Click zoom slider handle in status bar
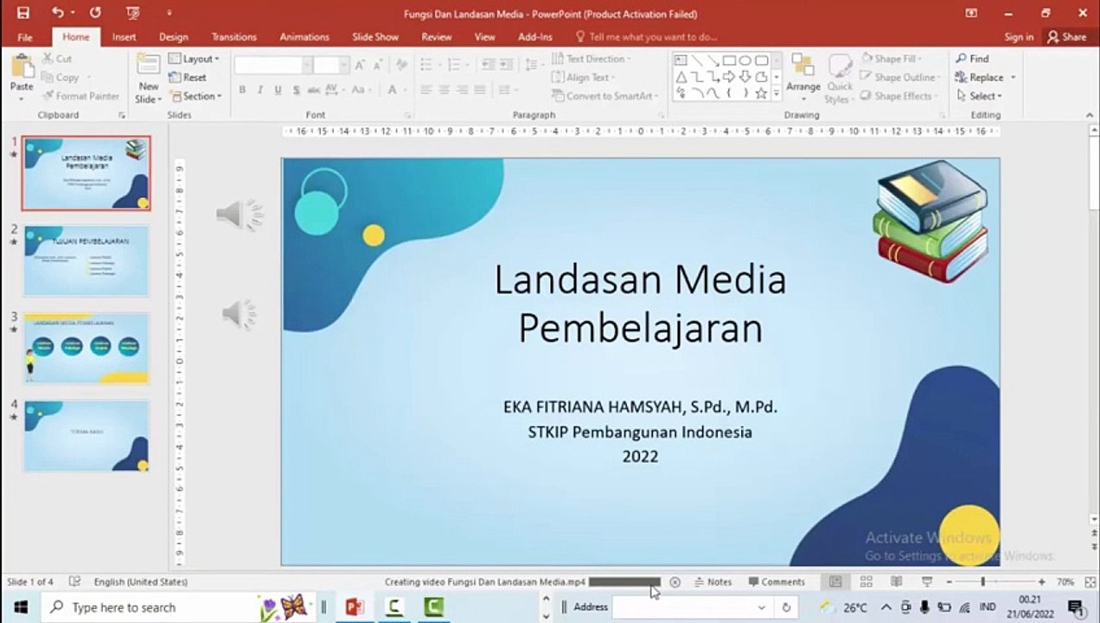 (982, 582)
